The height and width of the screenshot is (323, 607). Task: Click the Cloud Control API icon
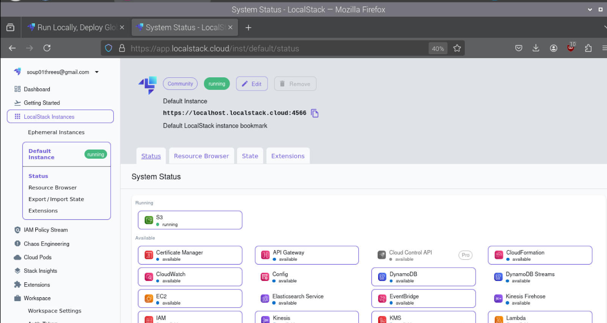[x=382, y=255]
